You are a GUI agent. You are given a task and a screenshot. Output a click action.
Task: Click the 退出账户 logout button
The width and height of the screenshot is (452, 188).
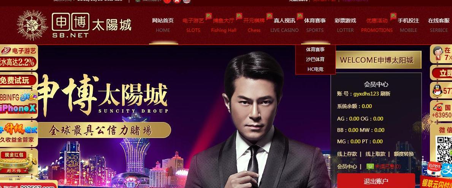click(376, 181)
